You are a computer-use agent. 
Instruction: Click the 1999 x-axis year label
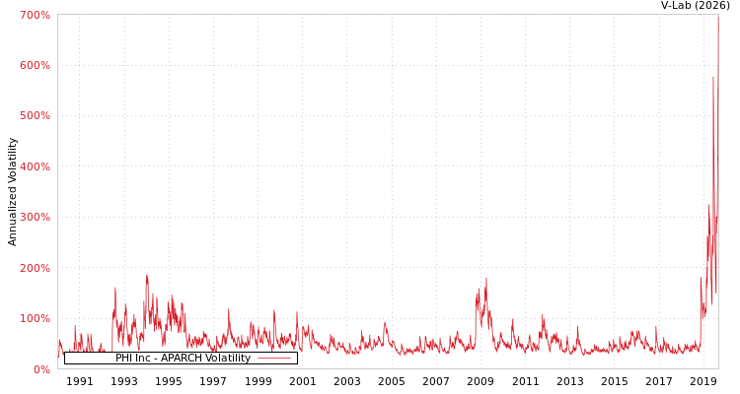pos(259,381)
